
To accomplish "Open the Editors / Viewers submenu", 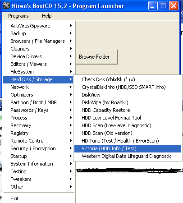I will pyautogui.click(x=38, y=64).
